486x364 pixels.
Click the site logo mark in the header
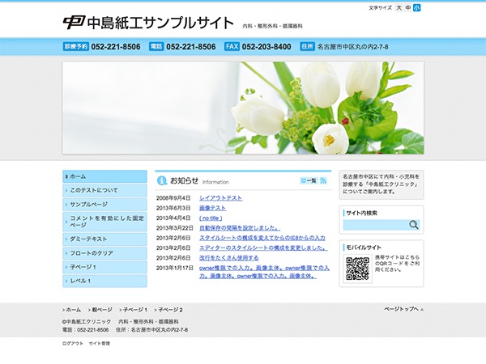point(74,23)
